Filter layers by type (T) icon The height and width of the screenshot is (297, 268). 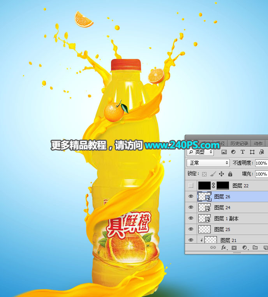[242, 152]
